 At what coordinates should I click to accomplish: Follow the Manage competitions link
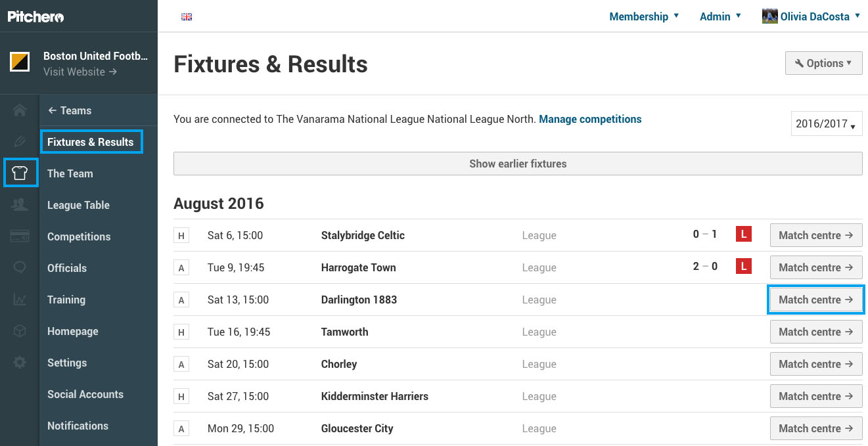(x=590, y=119)
